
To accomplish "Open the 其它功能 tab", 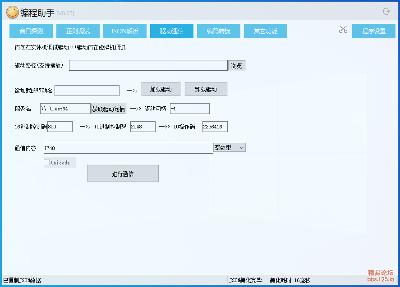I will pos(266,31).
